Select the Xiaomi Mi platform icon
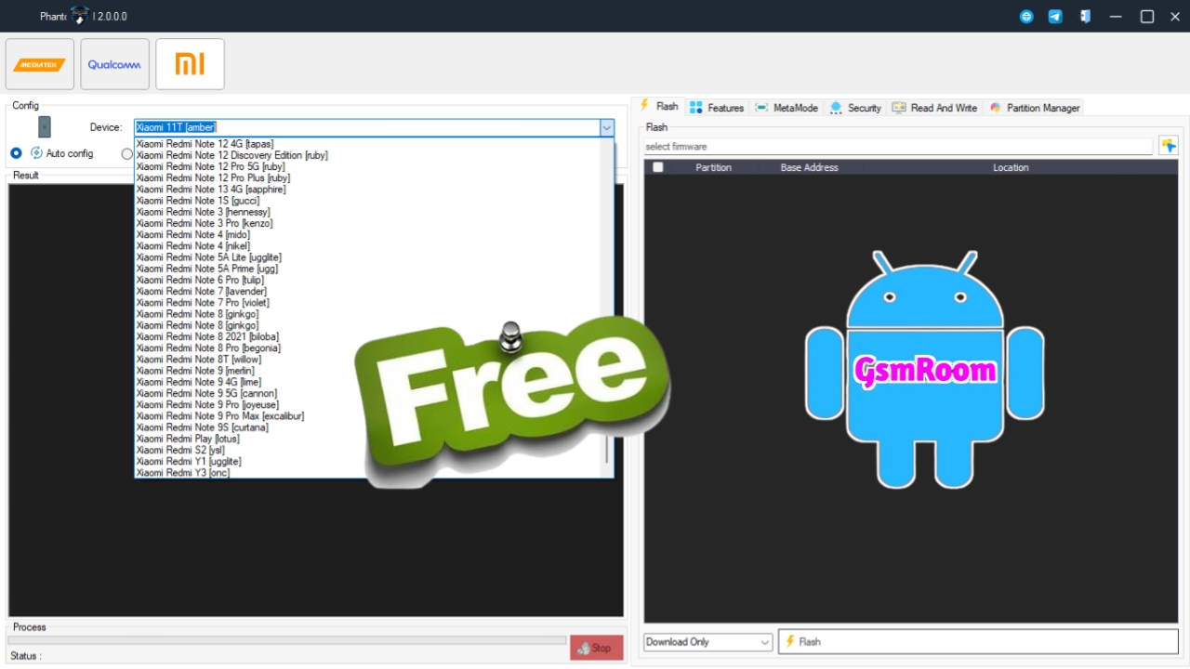1190x669 pixels. pos(190,64)
